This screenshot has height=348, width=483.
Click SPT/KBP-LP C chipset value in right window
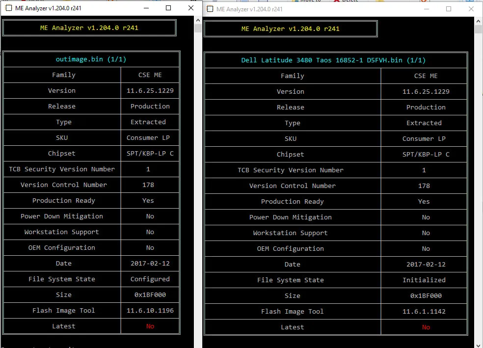(426, 154)
